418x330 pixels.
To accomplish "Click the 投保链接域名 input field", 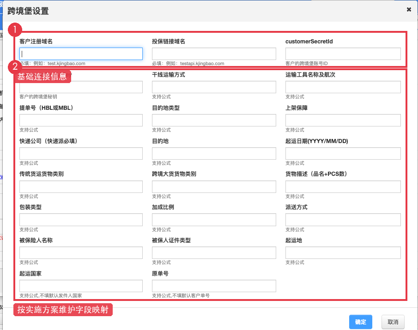I will pos(214,54).
